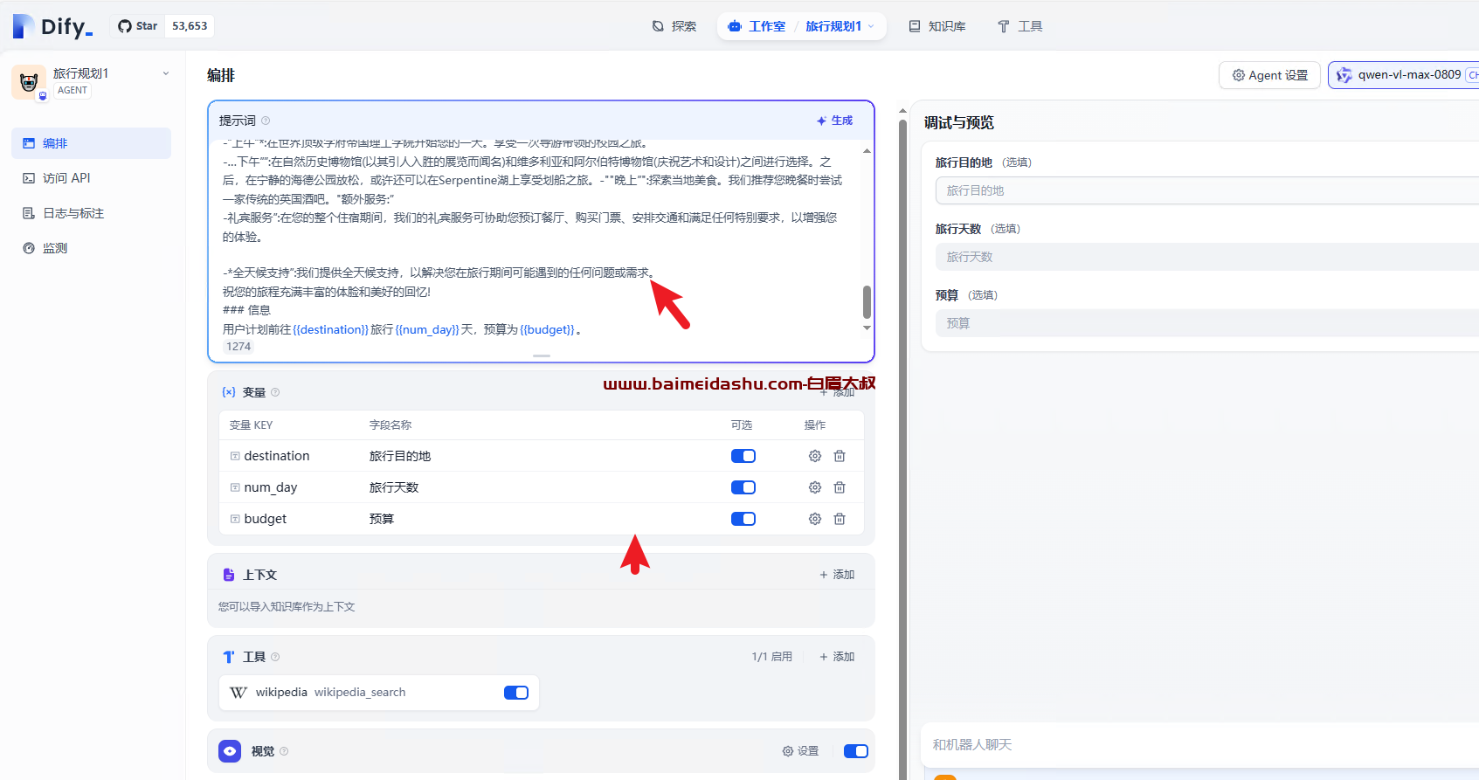Select 访问 API in the sidebar
This screenshot has height=780, width=1479.
tap(91, 178)
